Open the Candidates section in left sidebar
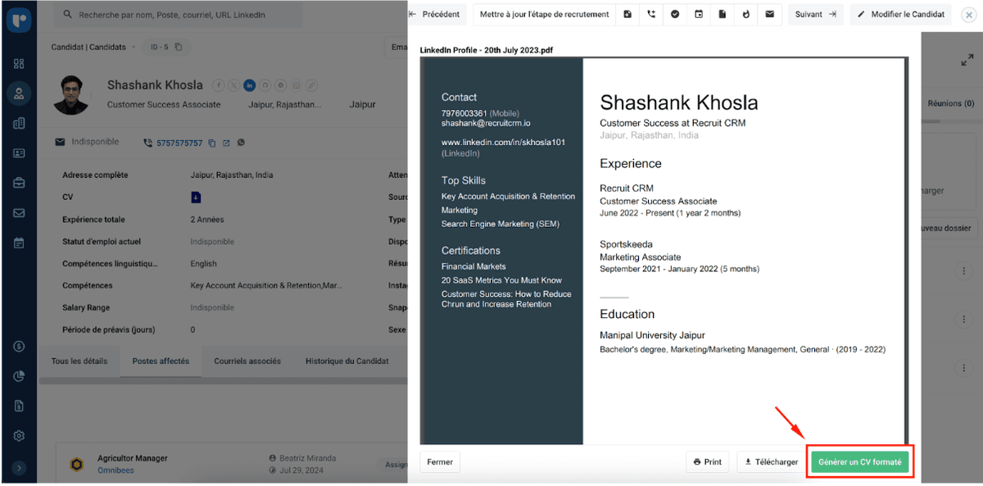The image size is (983, 486). click(19, 93)
